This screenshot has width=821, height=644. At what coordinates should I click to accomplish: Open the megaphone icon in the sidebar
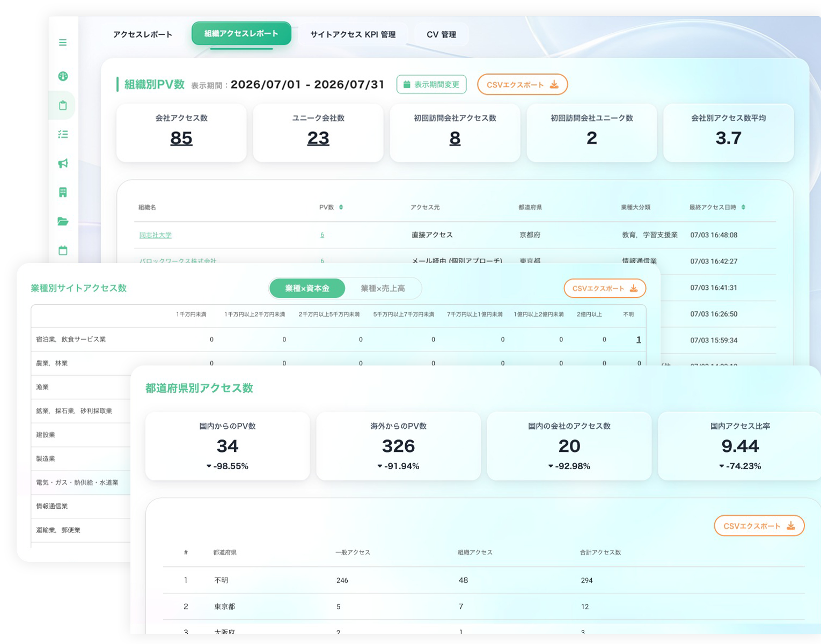point(63,163)
